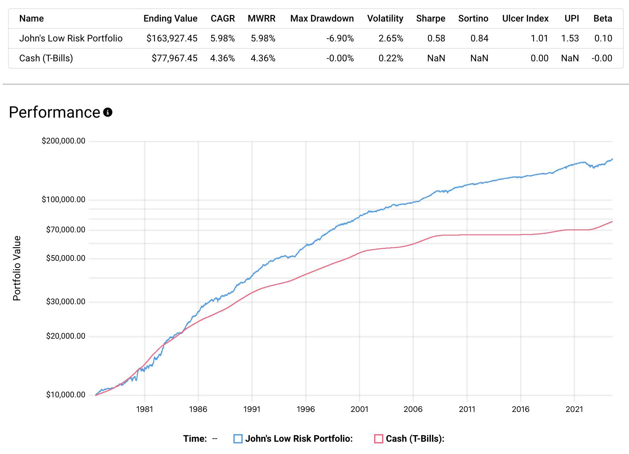The image size is (629, 454).
Task: Toggle the blue John's Low Risk Portfolio legend box
Action: (x=238, y=439)
